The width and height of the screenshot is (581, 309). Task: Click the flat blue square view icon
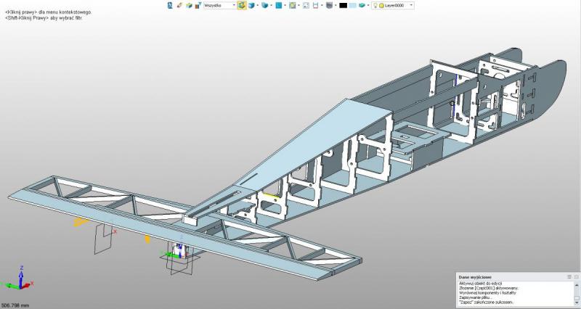[278, 5]
